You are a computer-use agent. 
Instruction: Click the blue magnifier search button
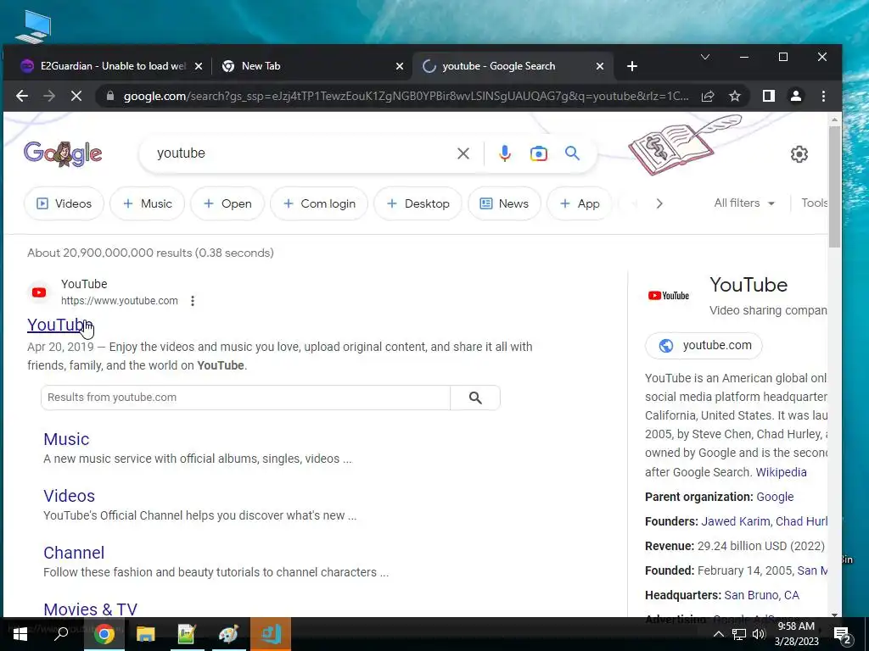(572, 153)
